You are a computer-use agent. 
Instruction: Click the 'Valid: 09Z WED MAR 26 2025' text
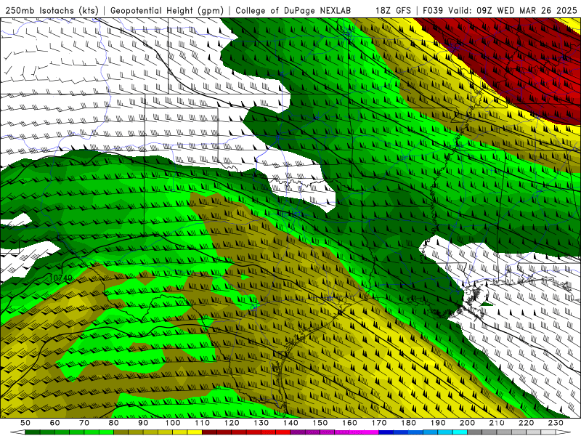pos(513,10)
